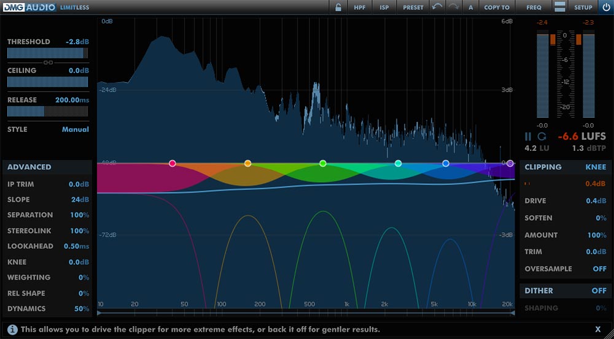Click the clipping TRIM value 0.0dB

[x=596, y=251]
